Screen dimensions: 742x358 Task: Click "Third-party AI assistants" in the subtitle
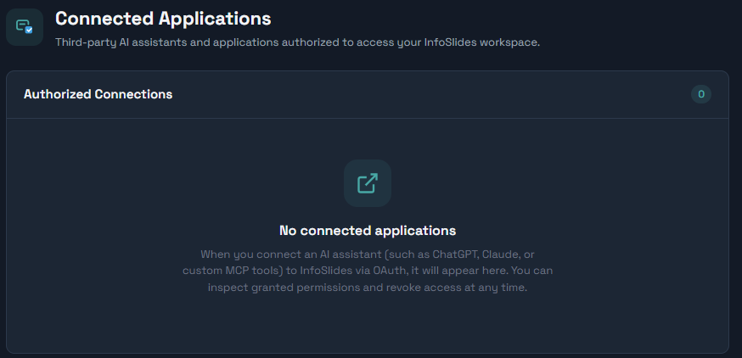(x=121, y=42)
